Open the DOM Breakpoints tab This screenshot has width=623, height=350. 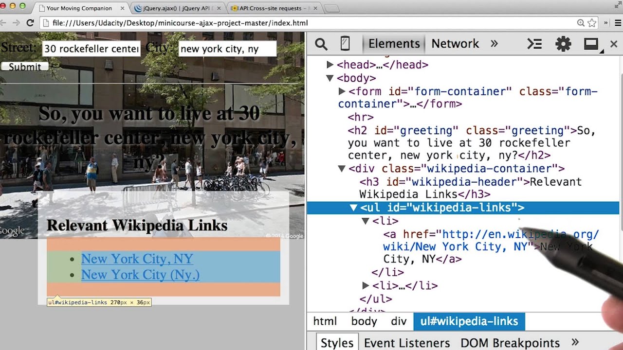pos(510,342)
